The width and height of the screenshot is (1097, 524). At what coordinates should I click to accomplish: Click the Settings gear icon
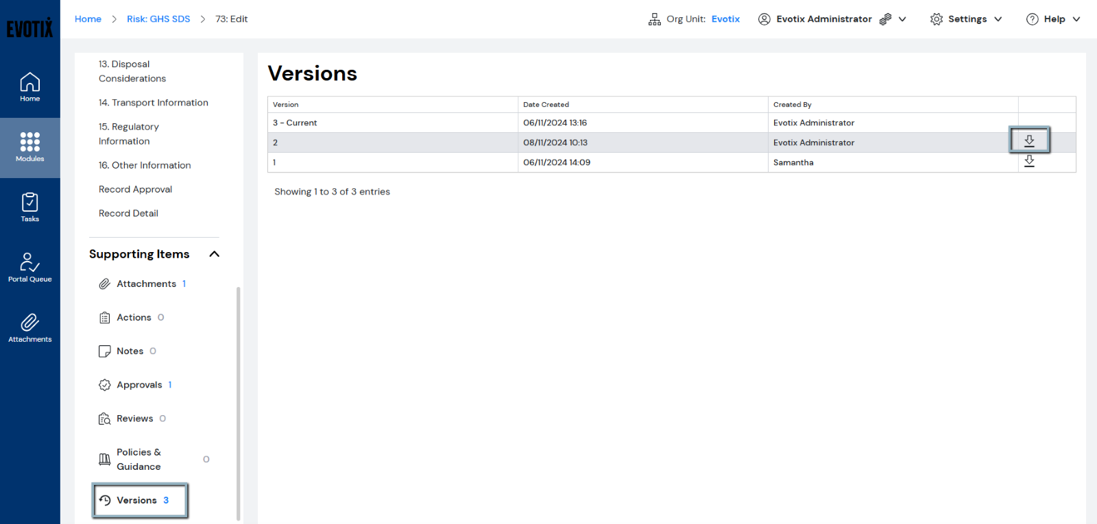click(937, 19)
